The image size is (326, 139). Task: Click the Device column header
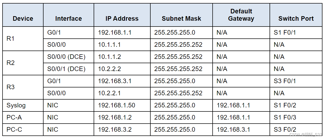pyautogui.click(x=23, y=15)
